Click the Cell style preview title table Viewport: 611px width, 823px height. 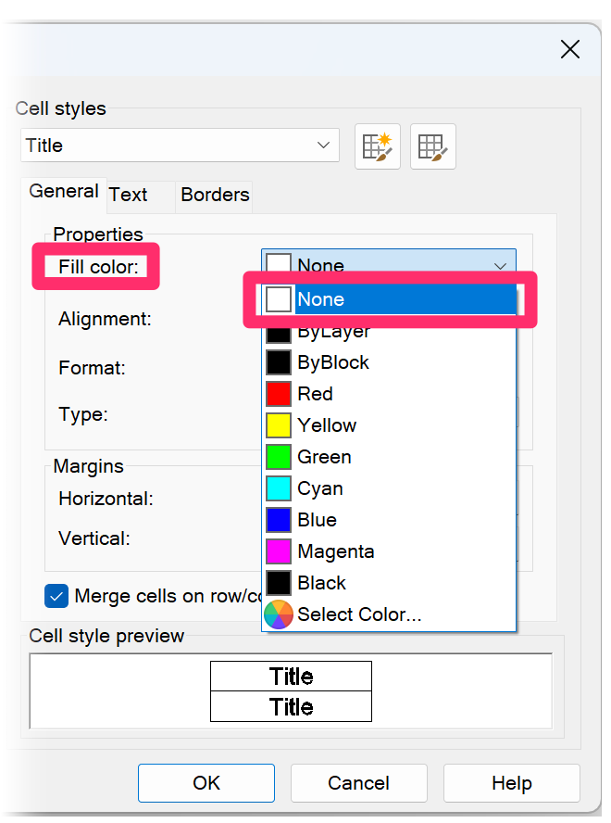pos(291,691)
